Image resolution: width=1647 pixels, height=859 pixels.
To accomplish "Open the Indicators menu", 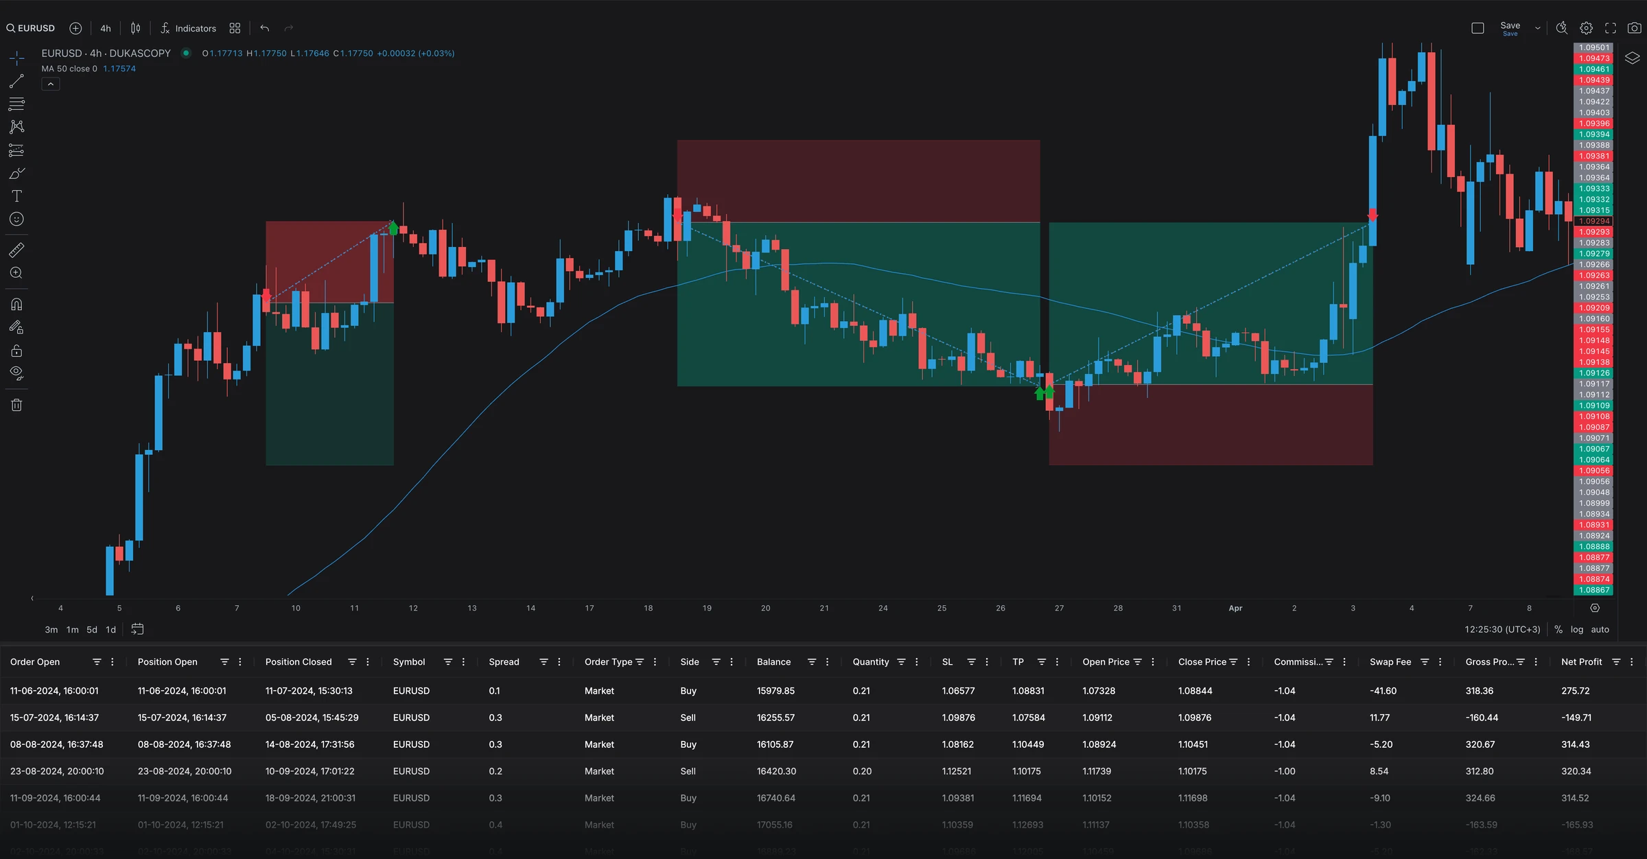I will [188, 28].
